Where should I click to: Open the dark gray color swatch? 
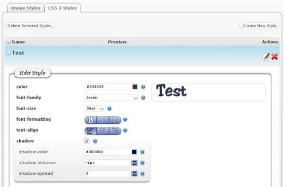tap(135, 87)
